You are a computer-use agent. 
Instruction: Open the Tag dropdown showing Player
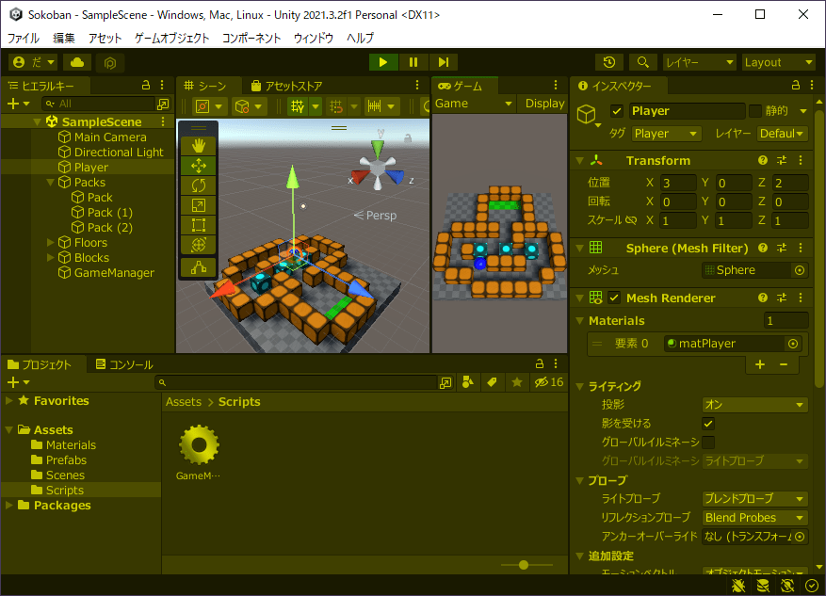coord(666,134)
